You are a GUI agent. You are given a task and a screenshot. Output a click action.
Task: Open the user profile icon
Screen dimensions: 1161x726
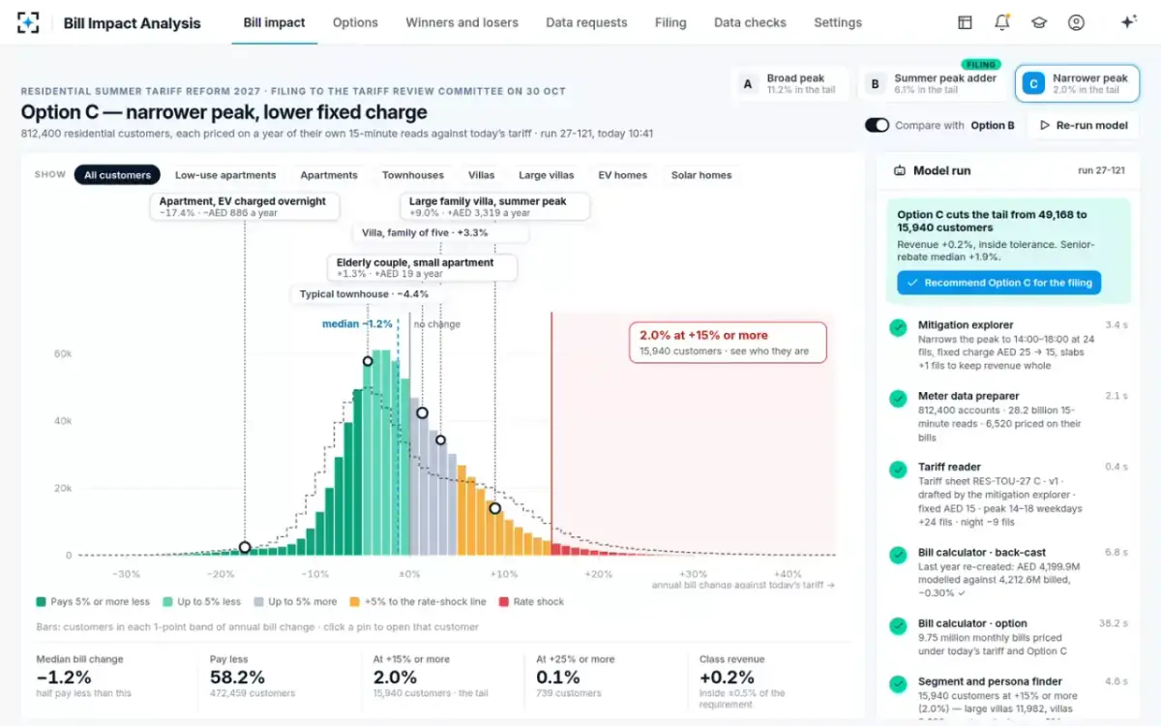[1076, 22]
